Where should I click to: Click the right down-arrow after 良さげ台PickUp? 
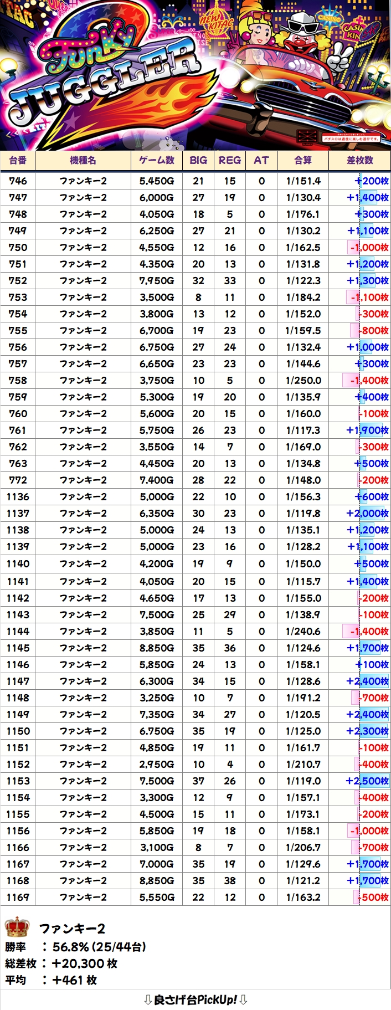tap(243, 999)
